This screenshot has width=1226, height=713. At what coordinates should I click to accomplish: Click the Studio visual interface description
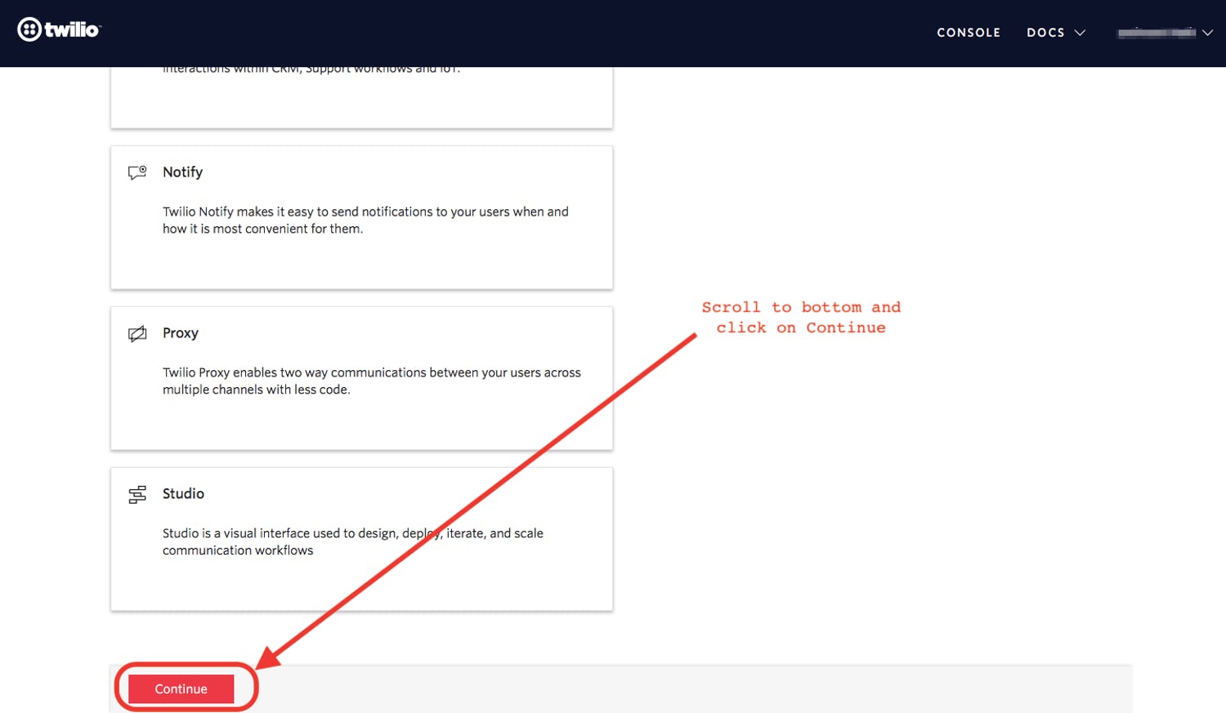[353, 542]
